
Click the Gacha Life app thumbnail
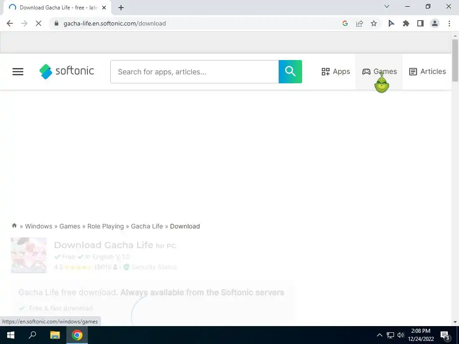tap(29, 255)
